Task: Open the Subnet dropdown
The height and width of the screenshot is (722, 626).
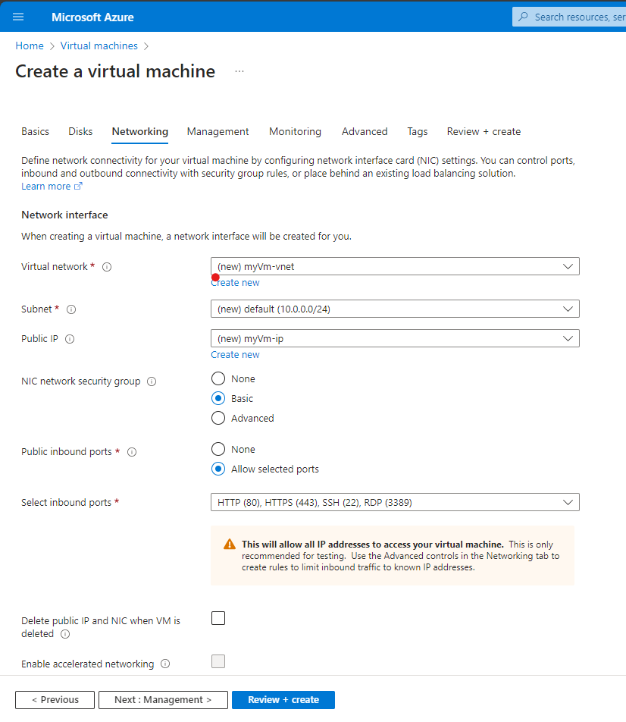Action: pos(394,309)
